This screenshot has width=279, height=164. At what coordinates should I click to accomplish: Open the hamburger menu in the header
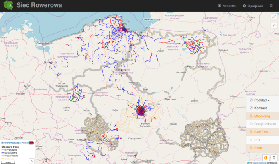click(271, 6)
